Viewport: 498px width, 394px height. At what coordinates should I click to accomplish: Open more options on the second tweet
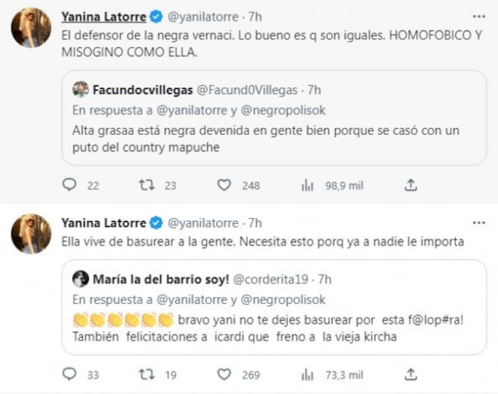(479, 223)
